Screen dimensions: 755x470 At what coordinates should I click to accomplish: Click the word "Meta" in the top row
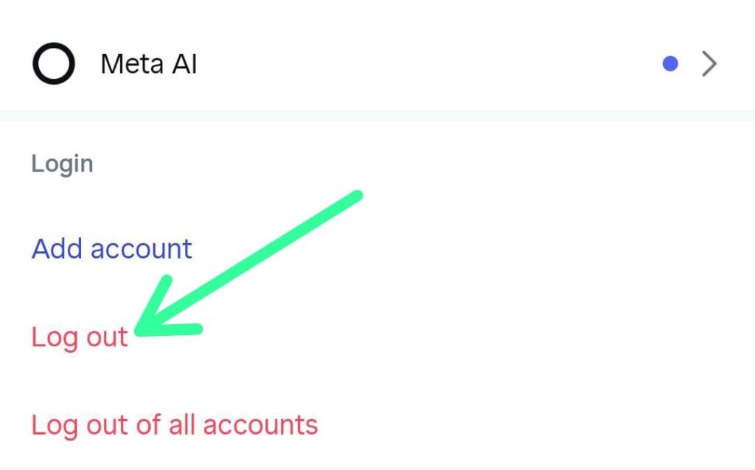[x=131, y=64]
